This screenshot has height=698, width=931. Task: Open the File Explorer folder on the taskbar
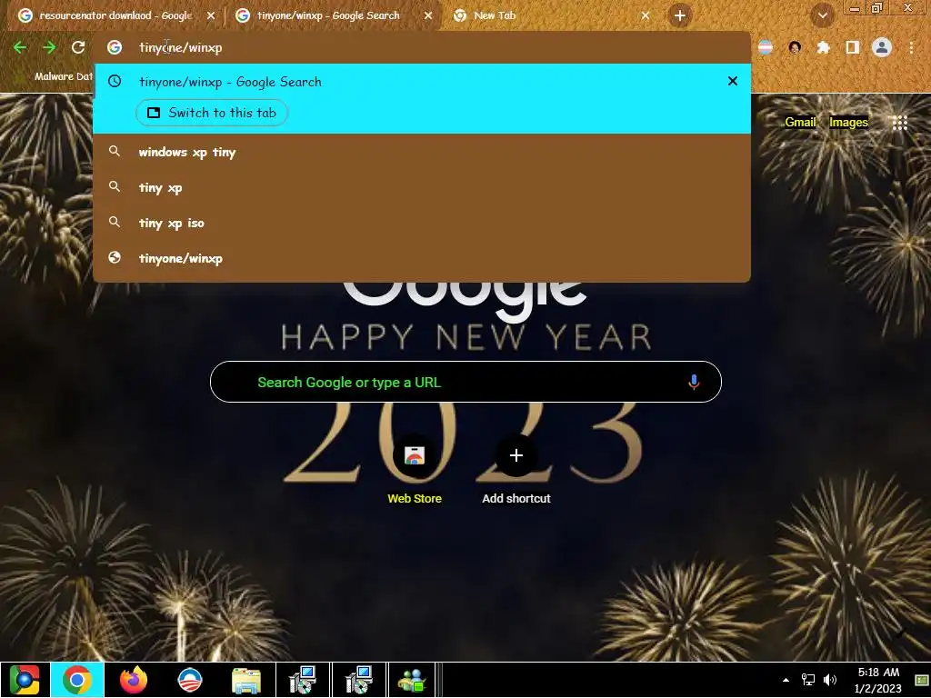[x=245, y=680]
